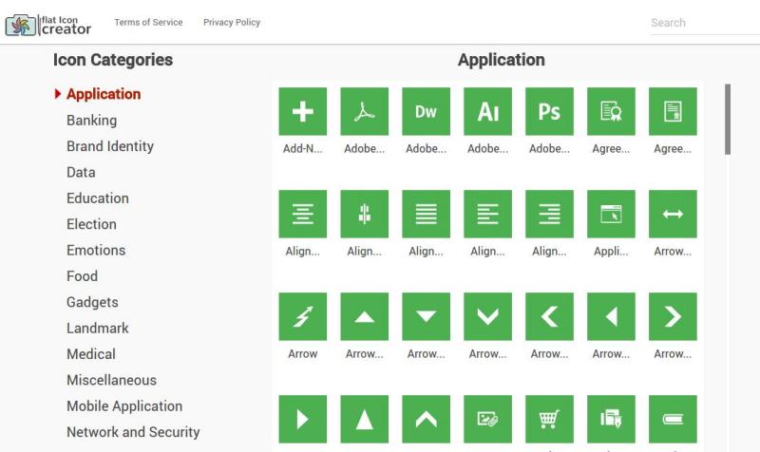Select the small solid up triangle Arrow icon
This screenshot has height=452, width=760.
pos(364,316)
